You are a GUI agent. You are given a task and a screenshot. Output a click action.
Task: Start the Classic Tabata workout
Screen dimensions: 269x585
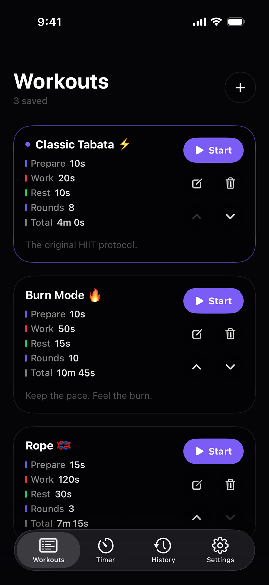tap(213, 150)
